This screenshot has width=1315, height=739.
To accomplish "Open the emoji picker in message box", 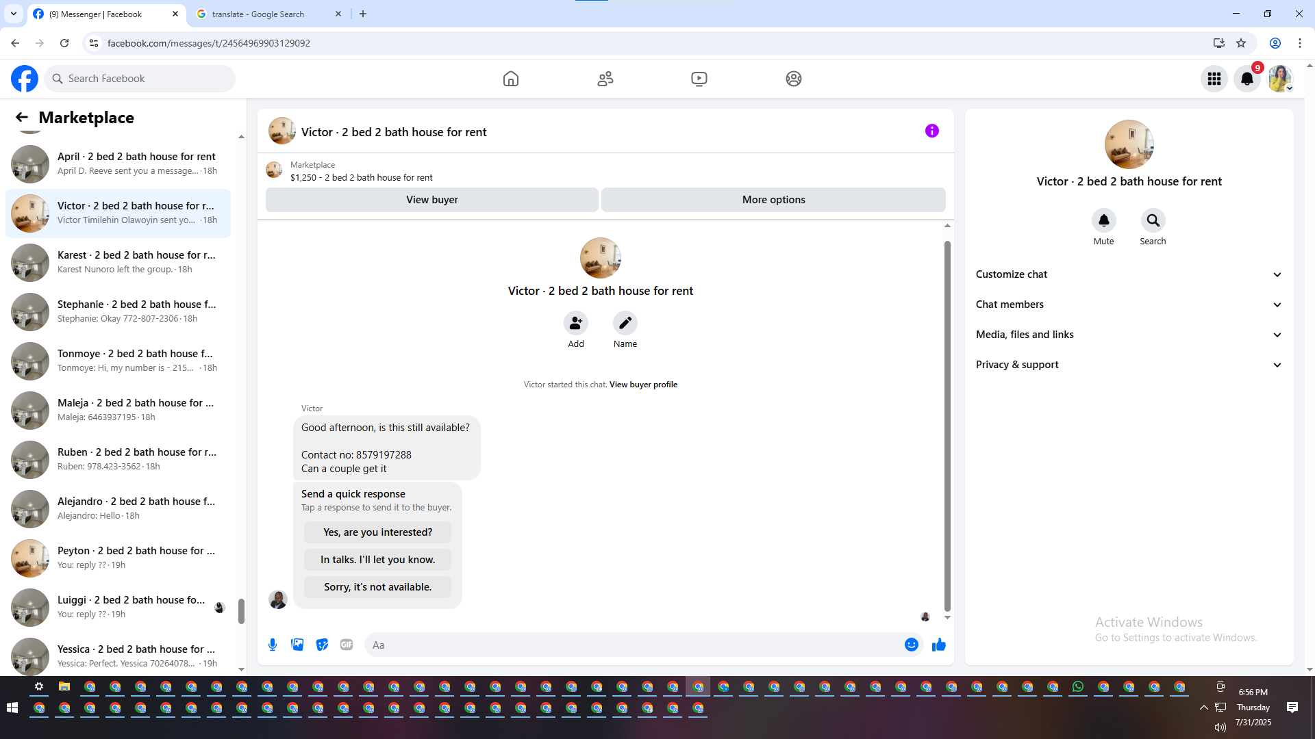I will click(911, 645).
